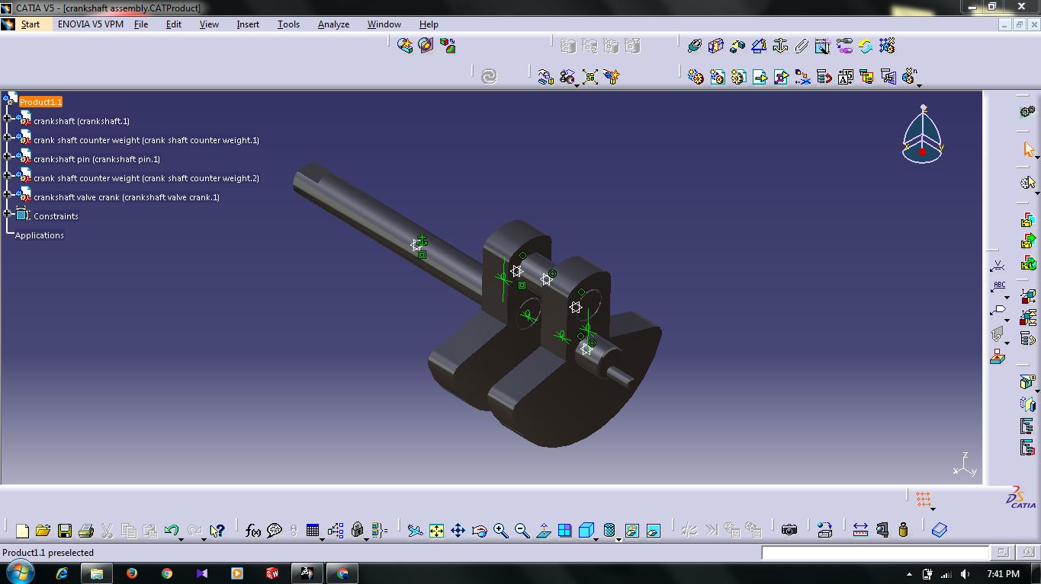Select the Contact Constraint tool
The height and width of the screenshot is (584, 1041).
[x=715, y=46]
